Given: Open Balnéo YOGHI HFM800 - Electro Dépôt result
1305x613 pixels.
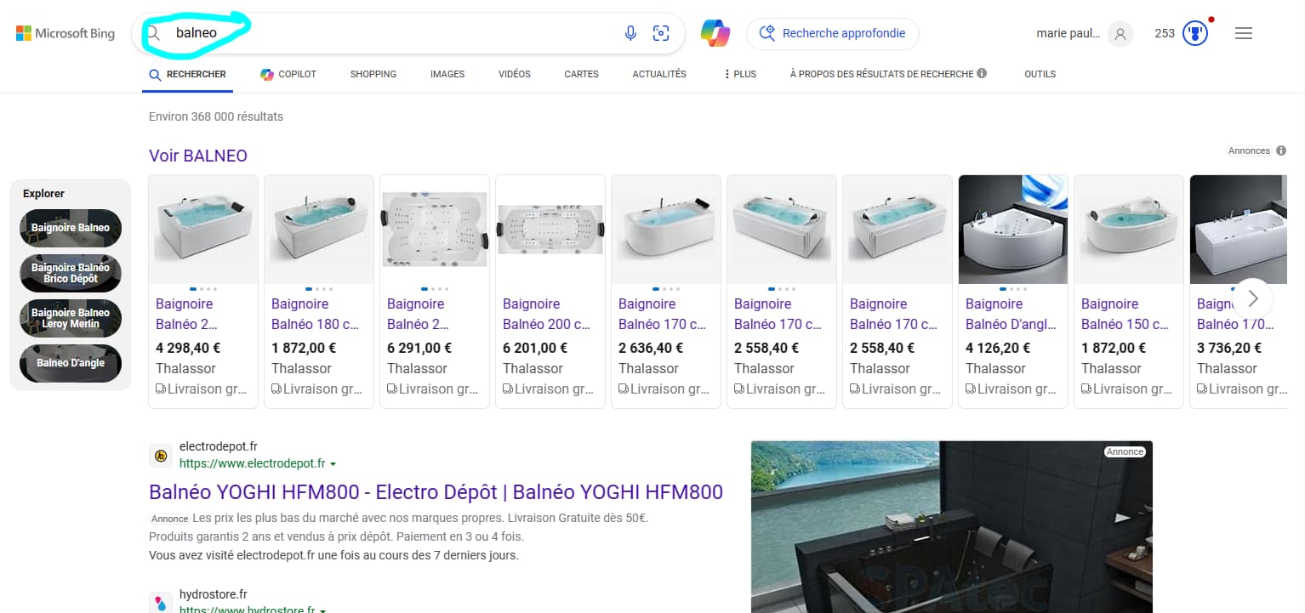Looking at the screenshot, I should [436, 492].
